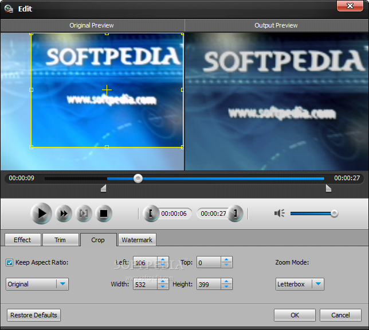Click the volume slider handle
This screenshot has height=330, width=369.
(x=334, y=213)
